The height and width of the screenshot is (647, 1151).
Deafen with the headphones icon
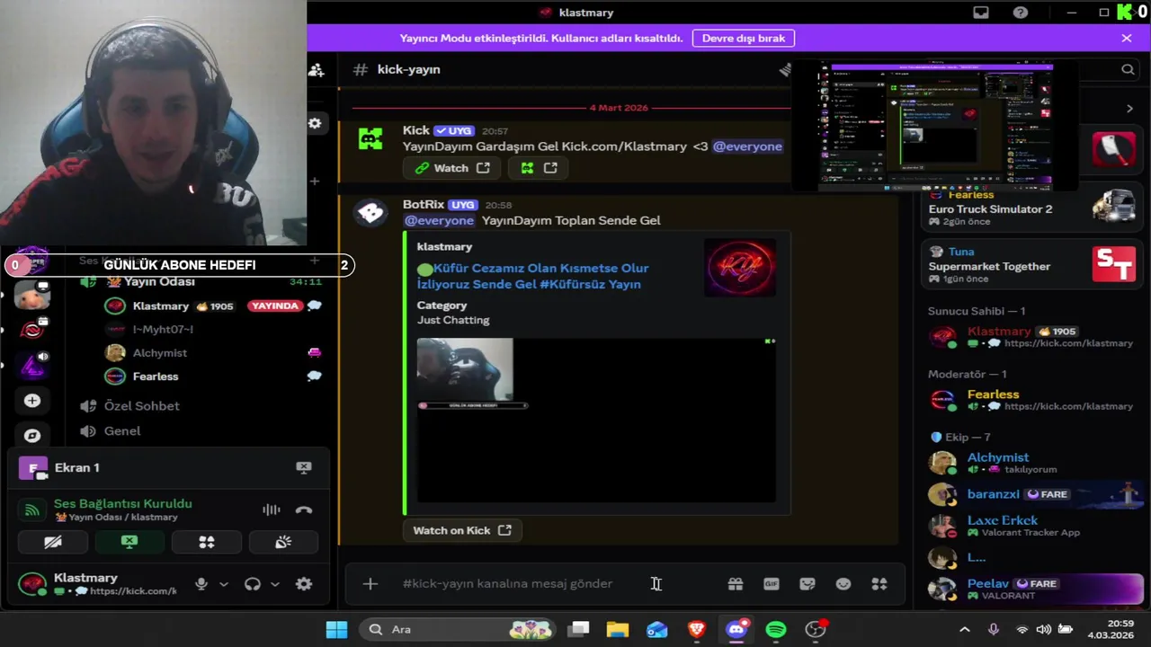[x=253, y=584]
